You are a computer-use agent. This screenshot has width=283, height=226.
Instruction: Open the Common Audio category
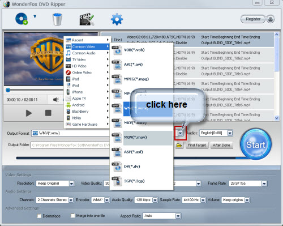click(x=87, y=53)
